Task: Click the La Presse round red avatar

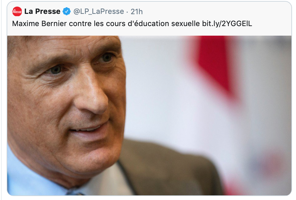Action: pyautogui.click(x=17, y=11)
